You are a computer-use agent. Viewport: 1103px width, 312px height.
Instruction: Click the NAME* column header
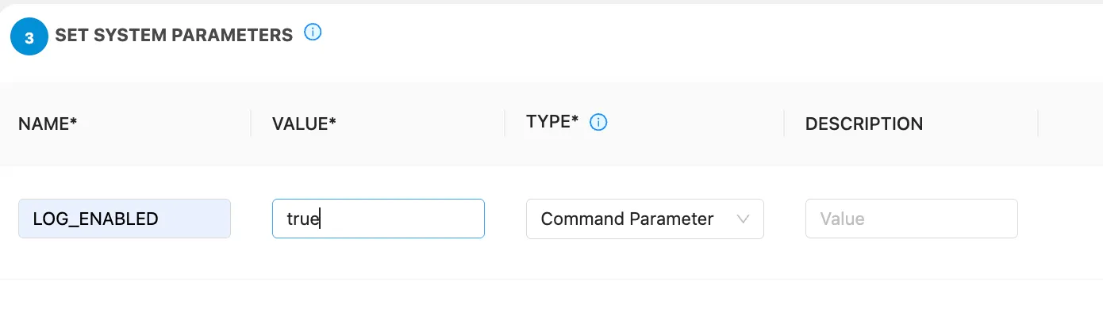coord(48,124)
